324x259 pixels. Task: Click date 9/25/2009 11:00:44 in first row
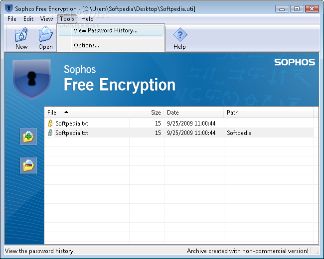point(191,124)
